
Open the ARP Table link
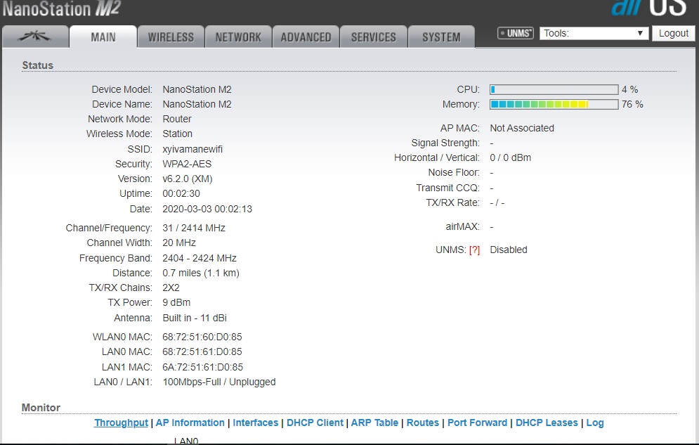[x=374, y=423]
